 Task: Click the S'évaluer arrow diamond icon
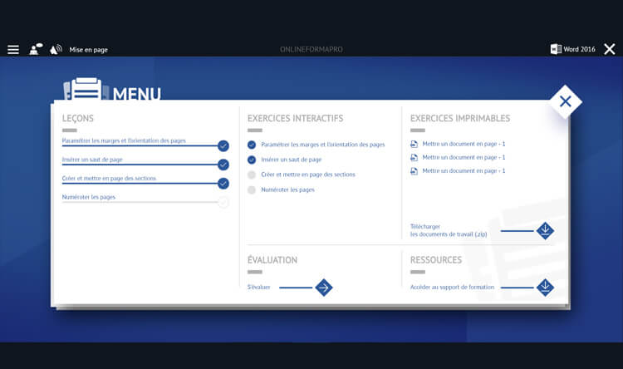pos(324,288)
